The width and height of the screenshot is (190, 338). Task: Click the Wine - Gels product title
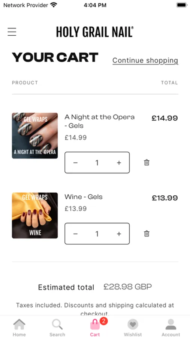(84, 197)
